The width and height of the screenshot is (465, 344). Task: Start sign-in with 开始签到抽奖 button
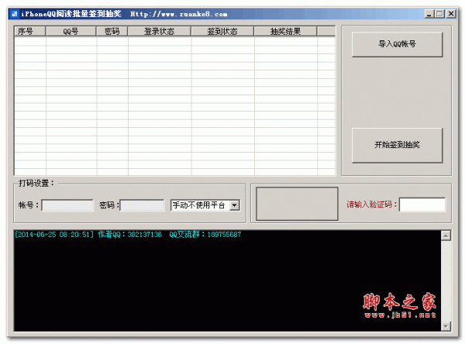coord(397,146)
